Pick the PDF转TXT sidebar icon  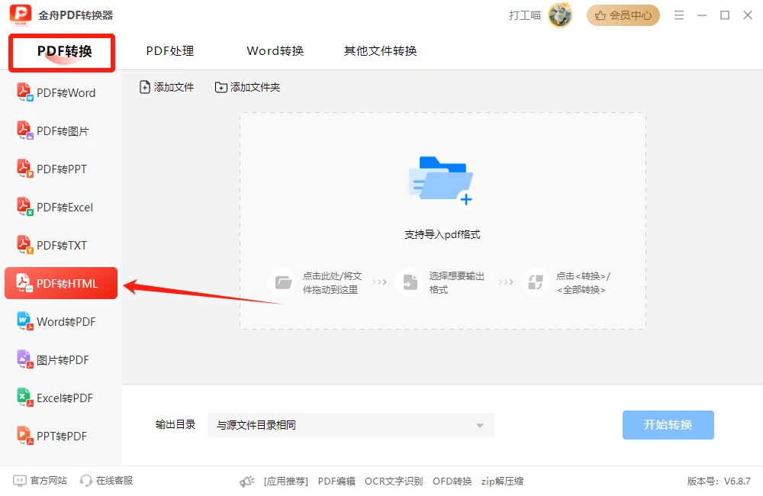tap(24, 245)
